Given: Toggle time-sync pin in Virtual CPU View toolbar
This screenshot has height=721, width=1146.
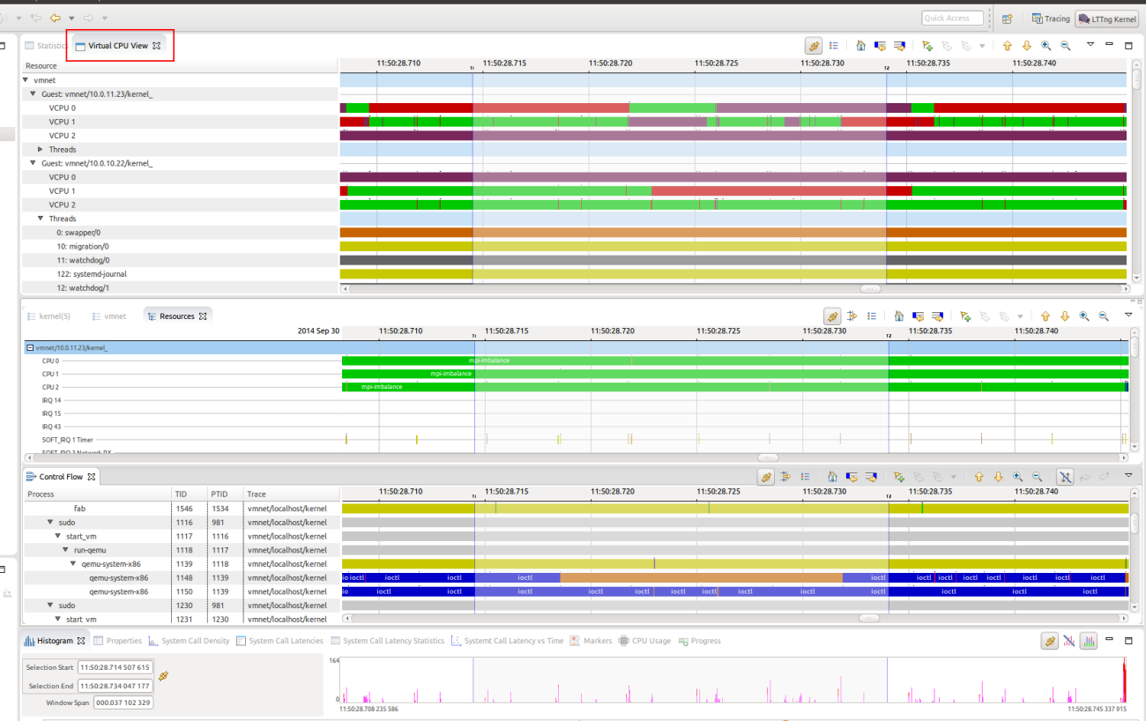Looking at the screenshot, I should pos(814,46).
